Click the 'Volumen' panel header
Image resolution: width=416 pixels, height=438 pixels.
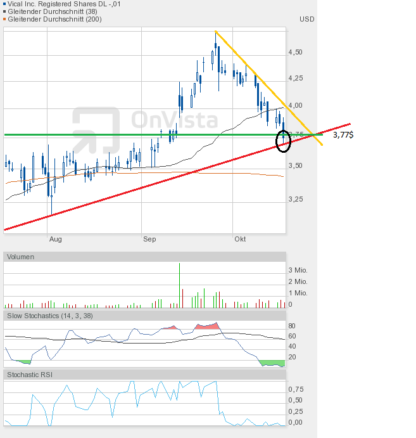point(144,257)
